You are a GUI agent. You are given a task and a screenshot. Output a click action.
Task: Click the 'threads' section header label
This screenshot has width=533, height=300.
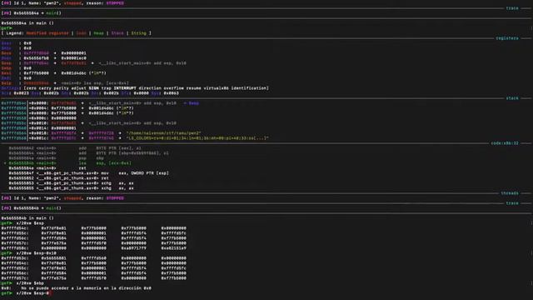pyautogui.click(x=510, y=193)
